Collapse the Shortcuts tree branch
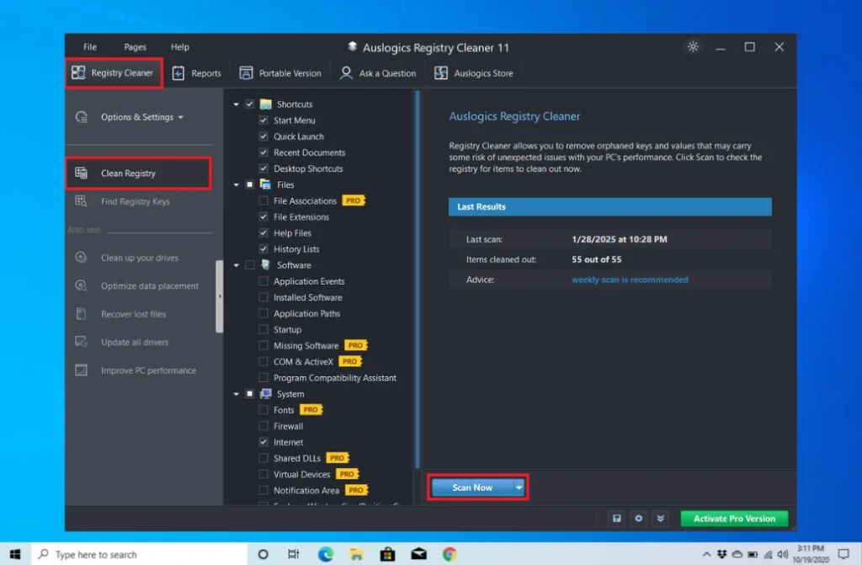The image size is (862, 565). coord(237,104)
